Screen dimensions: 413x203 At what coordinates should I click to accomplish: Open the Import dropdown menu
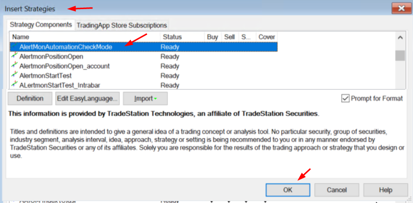pyautogui.click(x=145, y=98)
